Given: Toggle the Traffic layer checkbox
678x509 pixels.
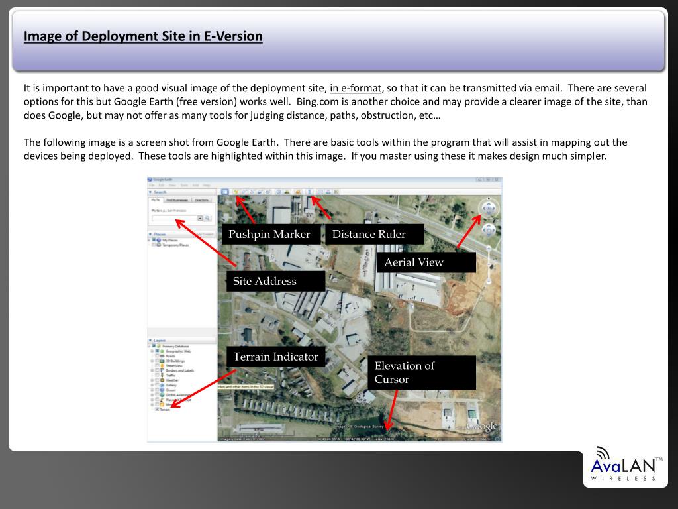Looking at the screenshot, I should coord(157,375).
